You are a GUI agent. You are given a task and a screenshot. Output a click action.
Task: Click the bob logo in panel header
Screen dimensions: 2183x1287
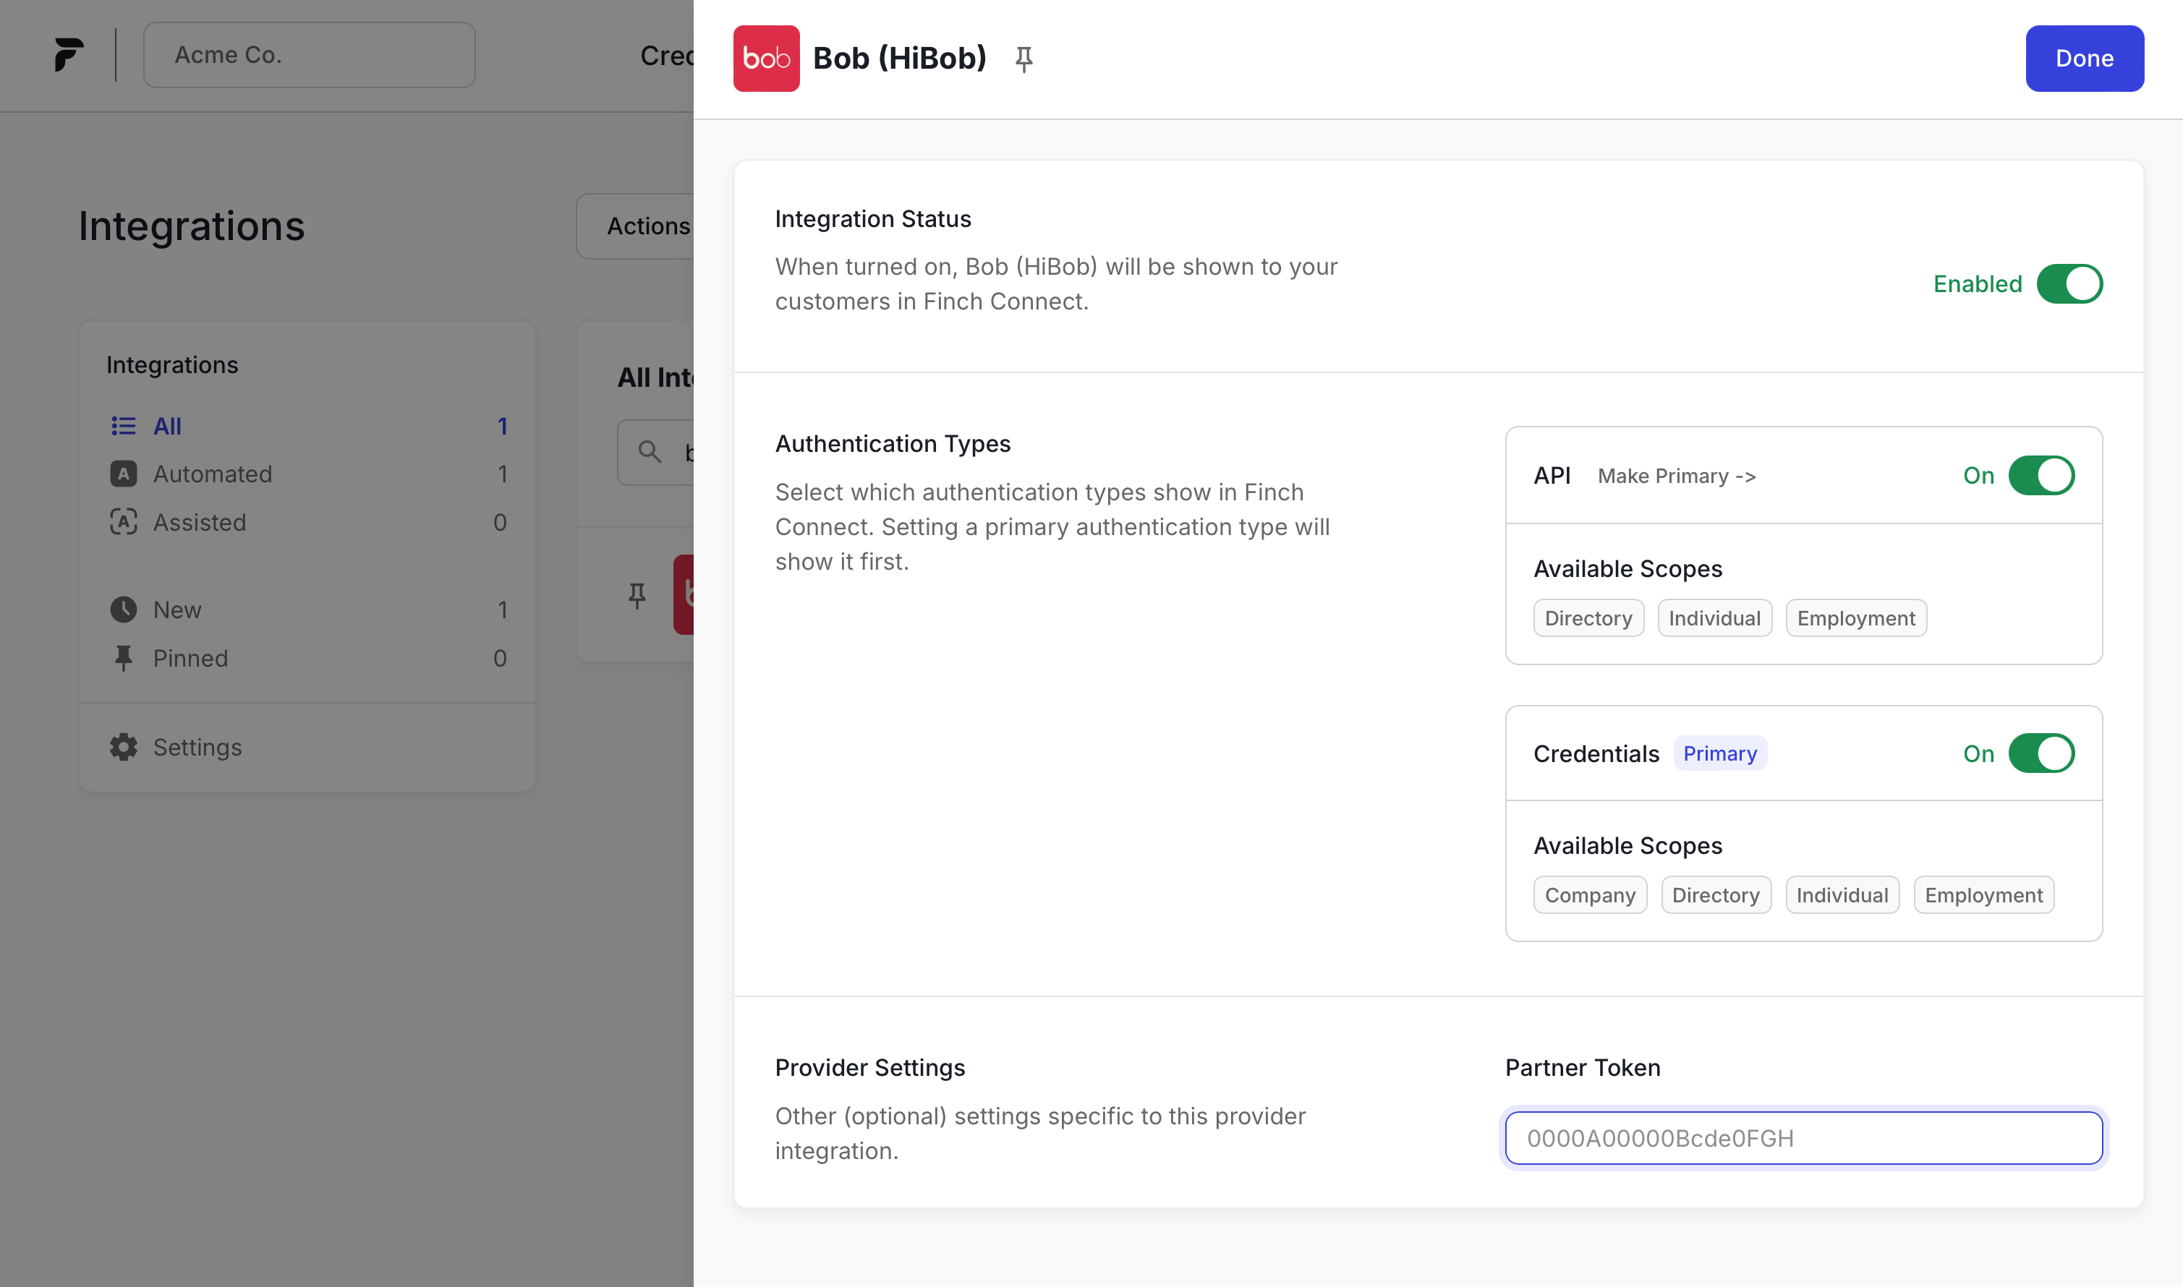pyautogui.click(x=765, y=58)
